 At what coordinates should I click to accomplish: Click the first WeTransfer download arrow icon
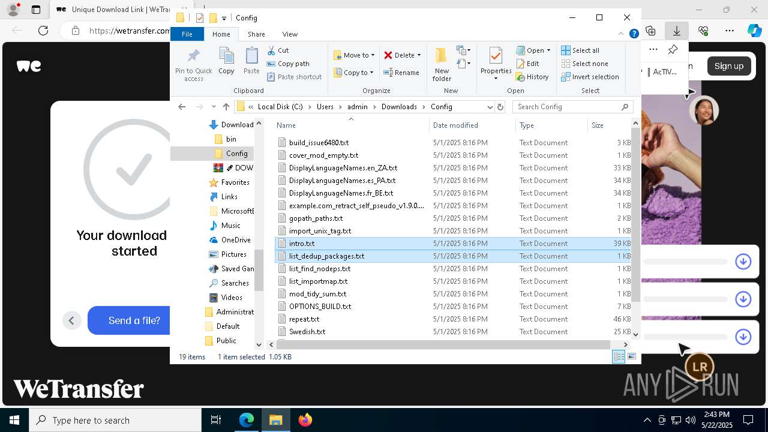click(743, 262)
